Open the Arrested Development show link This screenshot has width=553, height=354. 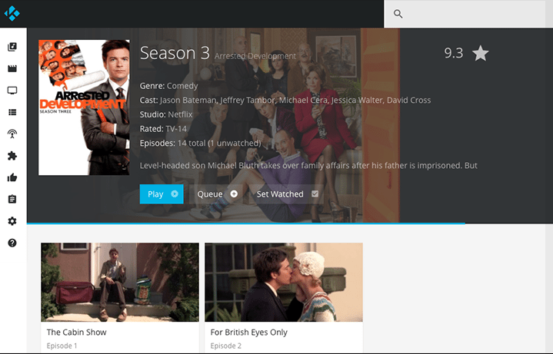(255, 56)
